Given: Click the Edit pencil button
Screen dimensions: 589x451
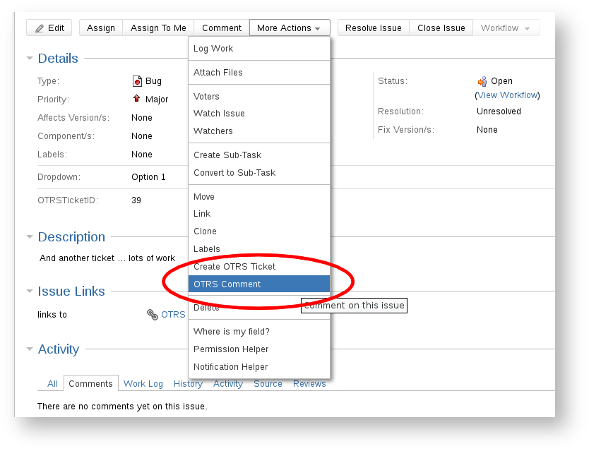Looking at the screenshot, I should (x=49, y=28).
